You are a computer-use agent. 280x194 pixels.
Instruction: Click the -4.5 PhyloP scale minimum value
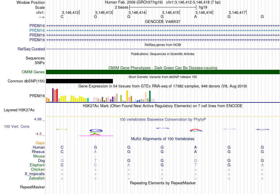(x=38, y=134)
